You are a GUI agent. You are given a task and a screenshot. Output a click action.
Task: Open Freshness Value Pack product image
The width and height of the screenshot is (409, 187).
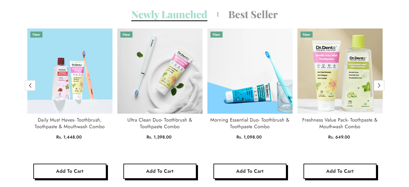[x=340, y=71]
